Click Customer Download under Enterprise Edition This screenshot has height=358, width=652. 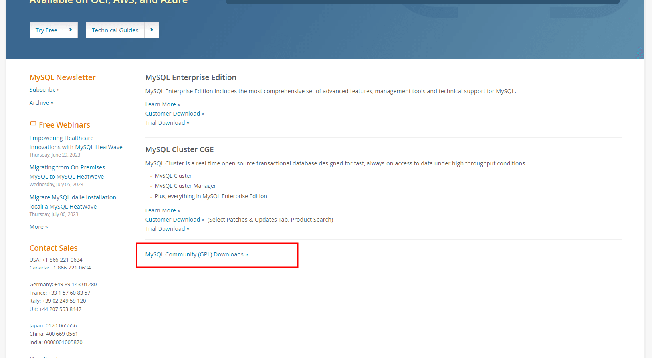pyautogui.click(x=175, y=114)
